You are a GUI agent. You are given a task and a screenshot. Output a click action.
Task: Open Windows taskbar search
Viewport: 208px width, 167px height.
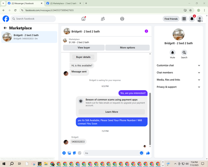pos(12,164)
